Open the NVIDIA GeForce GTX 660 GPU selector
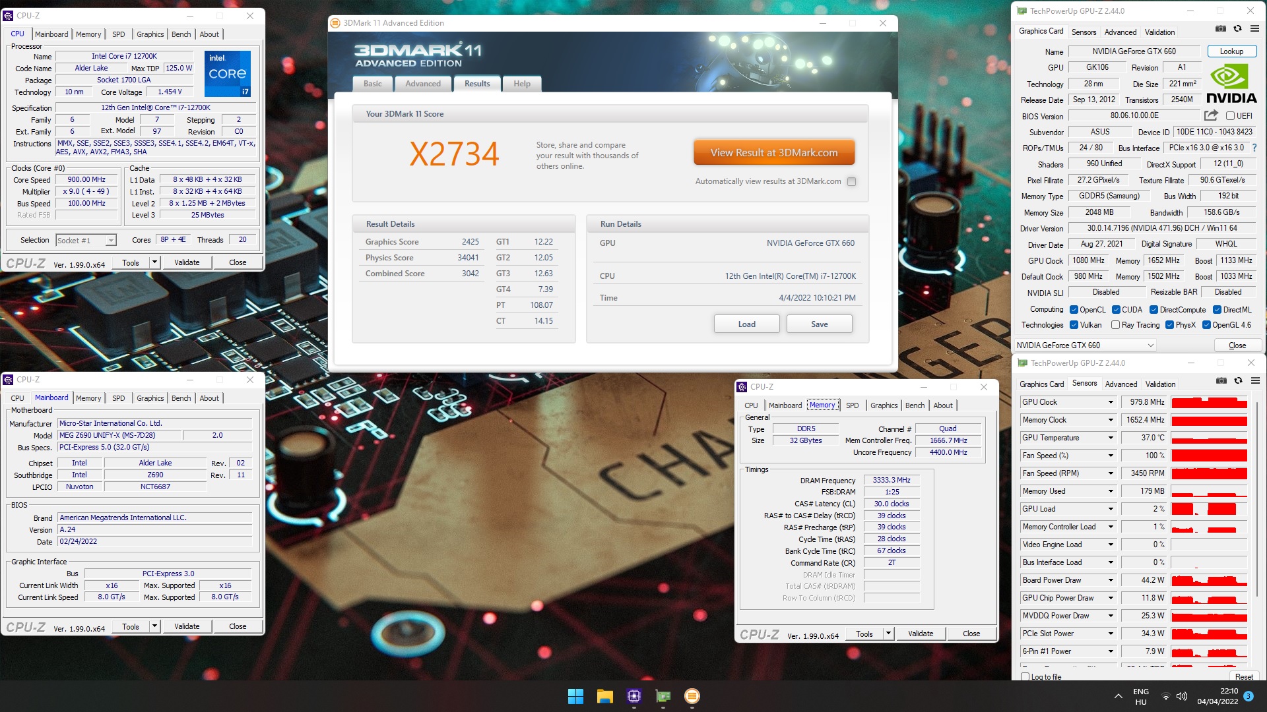 tap(1085, 345)
